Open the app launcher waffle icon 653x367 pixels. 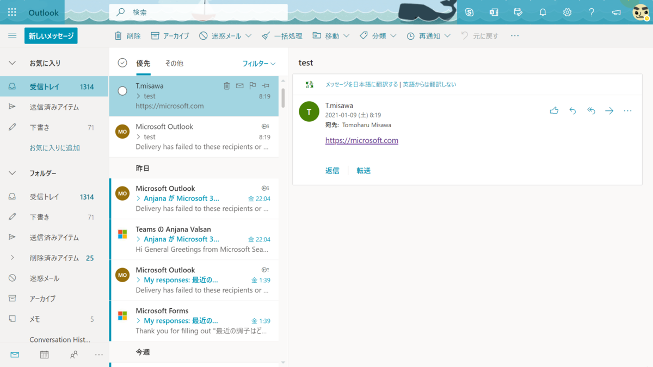pos(12,12)
